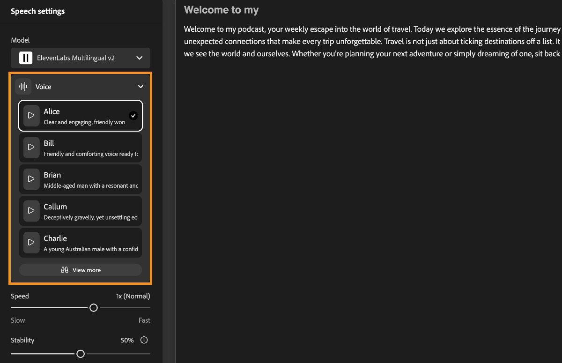Image resolution: width=562 pixels, height=363 pixels.
Task: Click the Speech settings header
Action: [x=37, y=11]
